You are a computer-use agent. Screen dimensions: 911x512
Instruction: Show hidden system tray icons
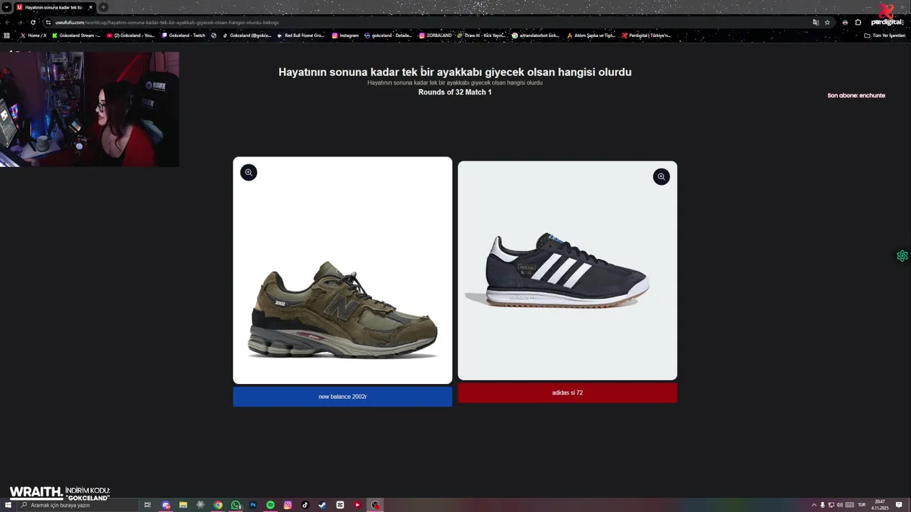[814, 505]
